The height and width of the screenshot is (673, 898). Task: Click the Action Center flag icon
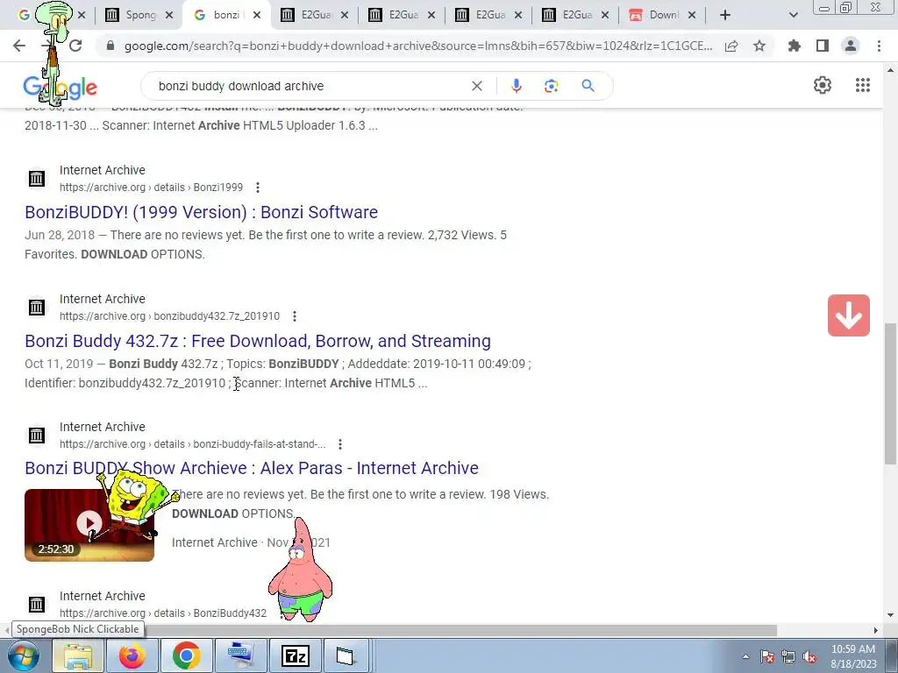(x=767, y=656)
